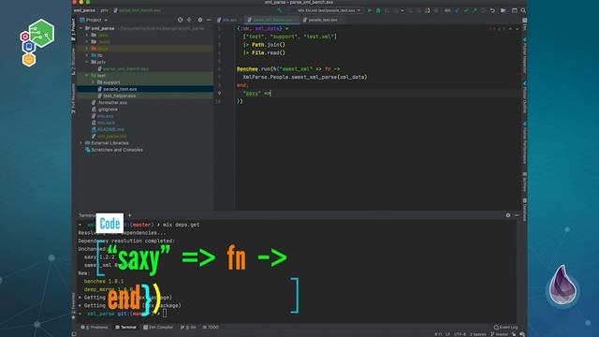Expand the support folder in the tree

(x=93, y=82)
